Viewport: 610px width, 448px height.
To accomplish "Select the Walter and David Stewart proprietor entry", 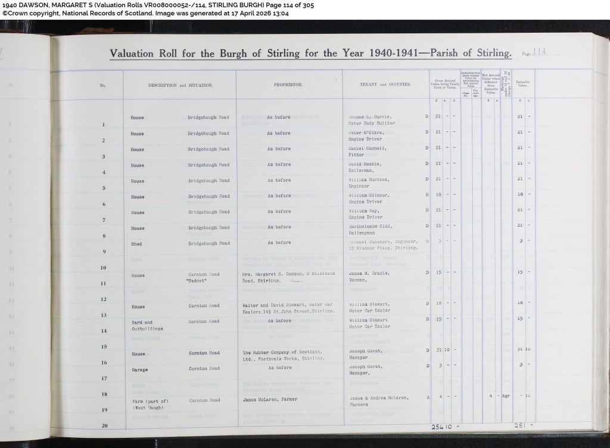I will [x=288, y=308].
